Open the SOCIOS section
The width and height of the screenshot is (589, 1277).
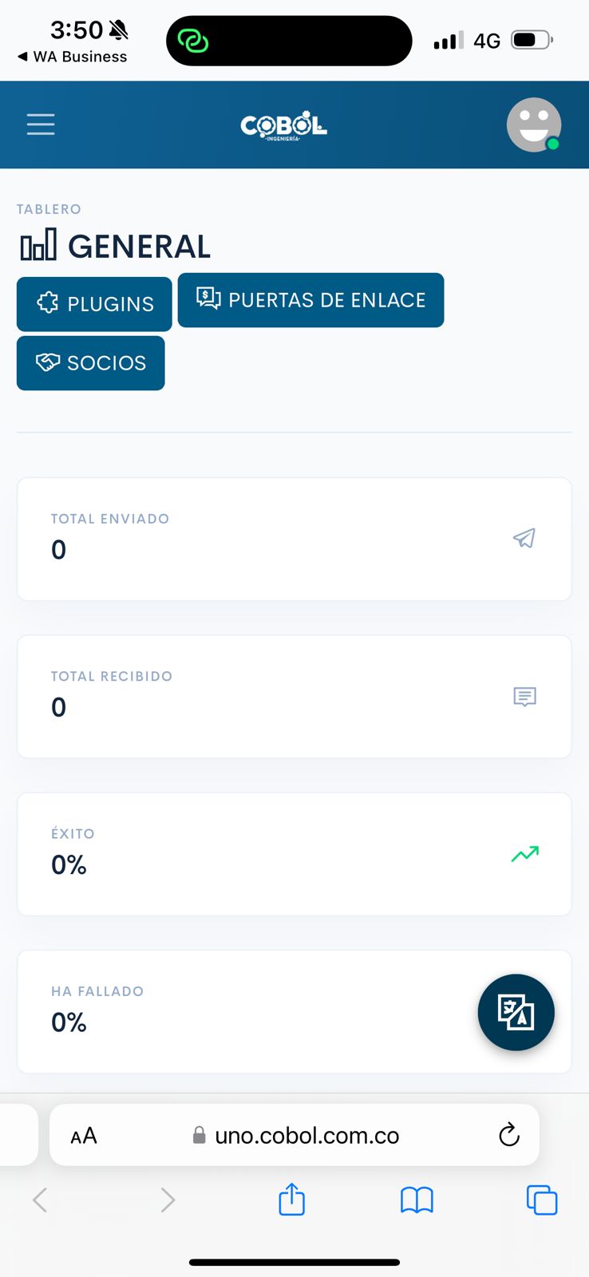[90, 363]
